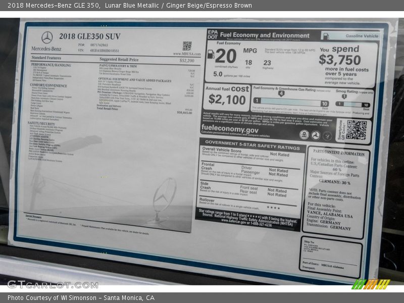Click 'GOVERNMENT 5-STAR SAFETY RATINGS' header

pos(252,145)
